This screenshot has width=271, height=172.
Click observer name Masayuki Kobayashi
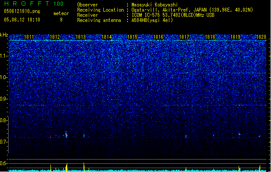(x=155, y=5)
